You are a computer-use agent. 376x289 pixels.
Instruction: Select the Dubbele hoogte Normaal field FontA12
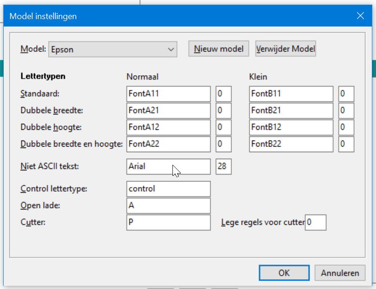[169, 128]
